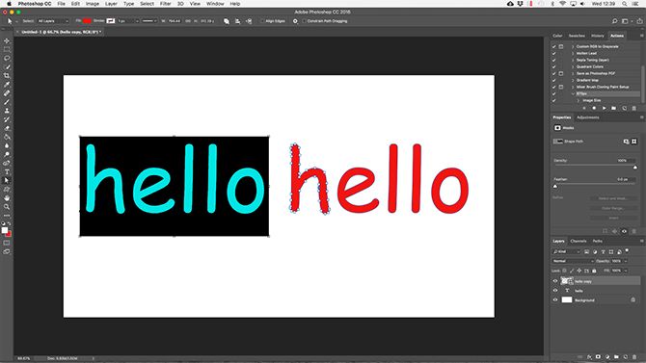Viewport: 646px width, 363px height.
Task: Hide the Background layer with eye icon
Action: (x=555, y=300)
